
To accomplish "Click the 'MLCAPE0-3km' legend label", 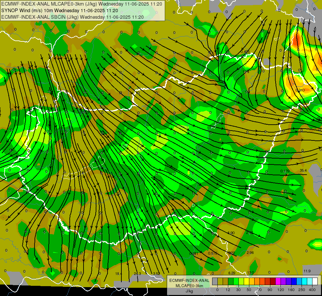I will 189,286.
